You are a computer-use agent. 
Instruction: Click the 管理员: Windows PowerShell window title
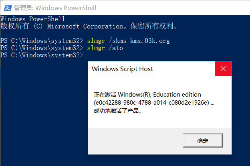[x=55, y=8]
